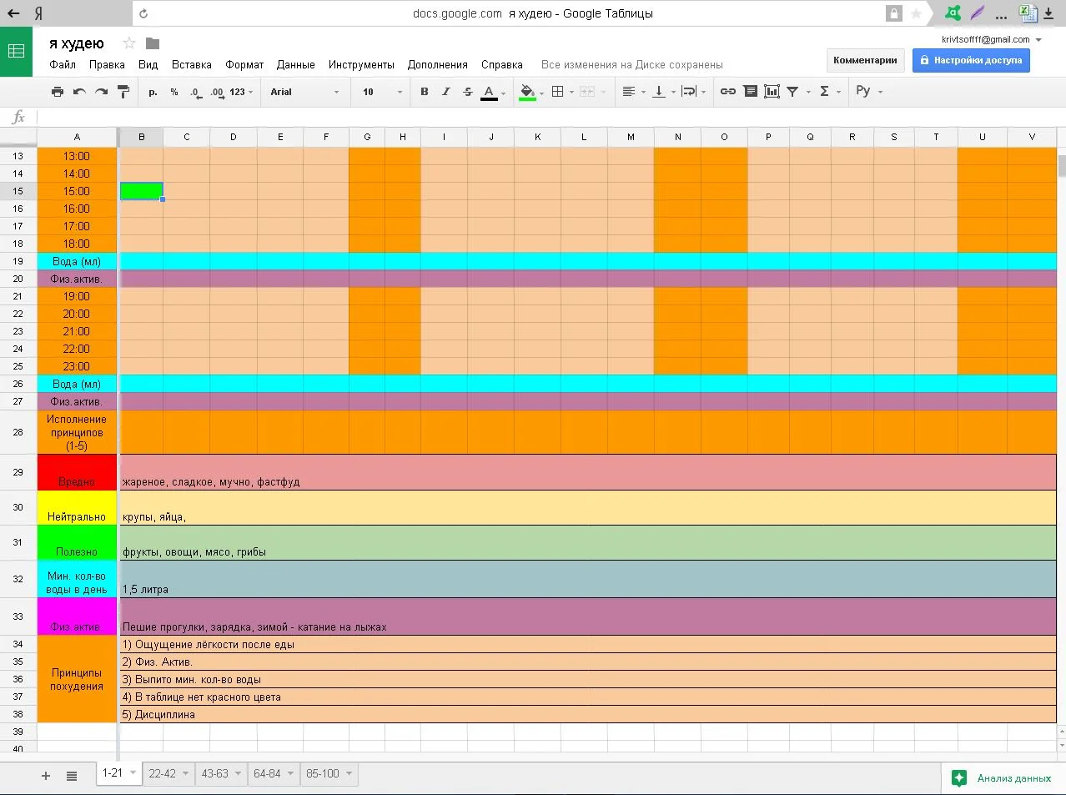The image size is (1066, 795).
Task: Click the print icon in toolbar
Action: pyautogui.click(x=57, y=92)
